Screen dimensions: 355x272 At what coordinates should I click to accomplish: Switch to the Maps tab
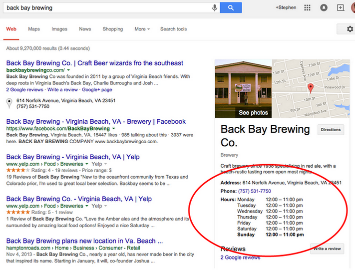pyautogui.click(x=34, y=29)
